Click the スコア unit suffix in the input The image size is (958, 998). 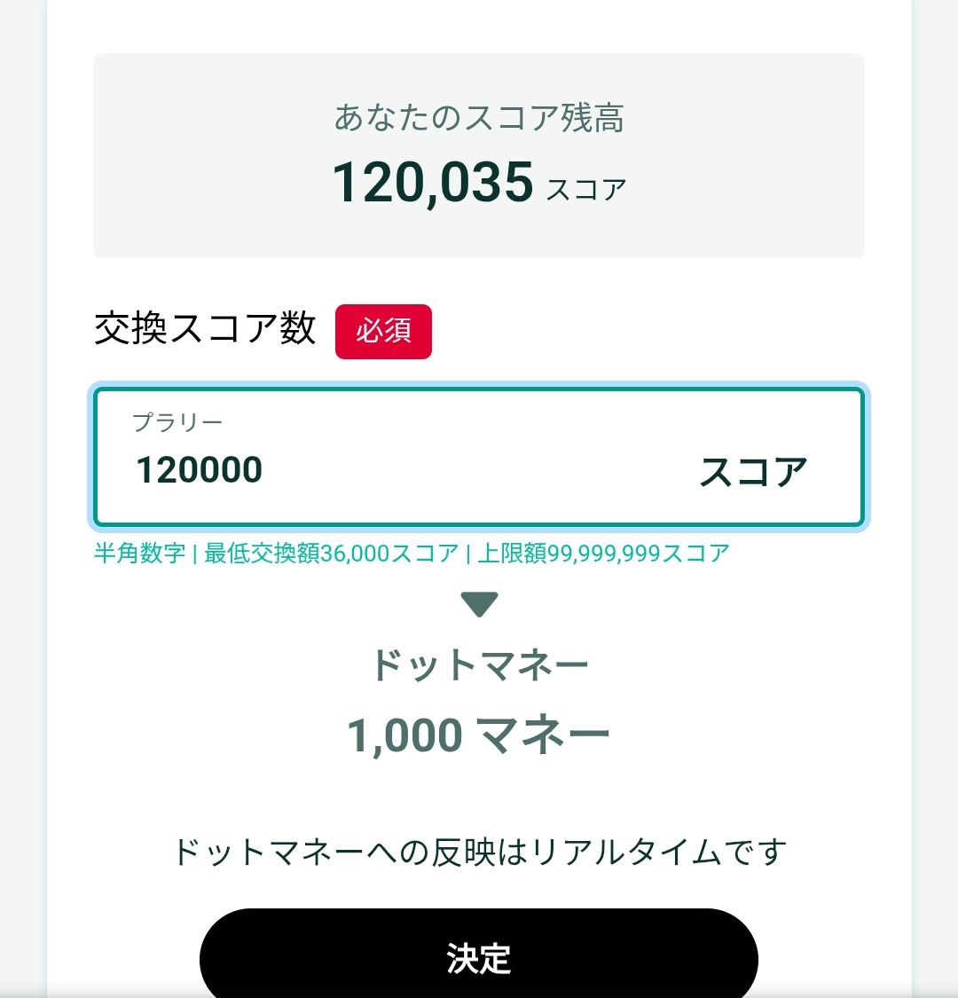coord(753,472)
